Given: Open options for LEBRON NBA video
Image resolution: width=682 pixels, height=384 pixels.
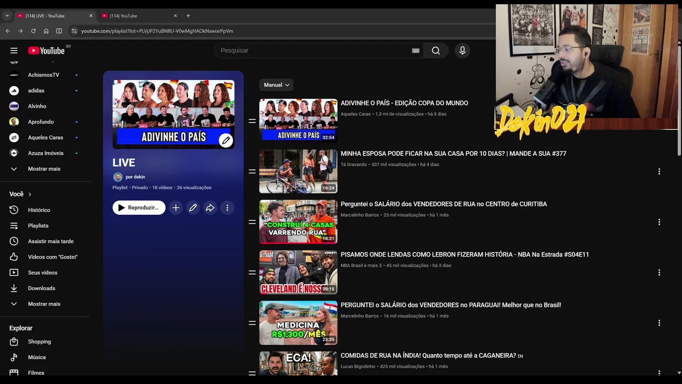Looking at the screenshot, I should pos(659,273).
